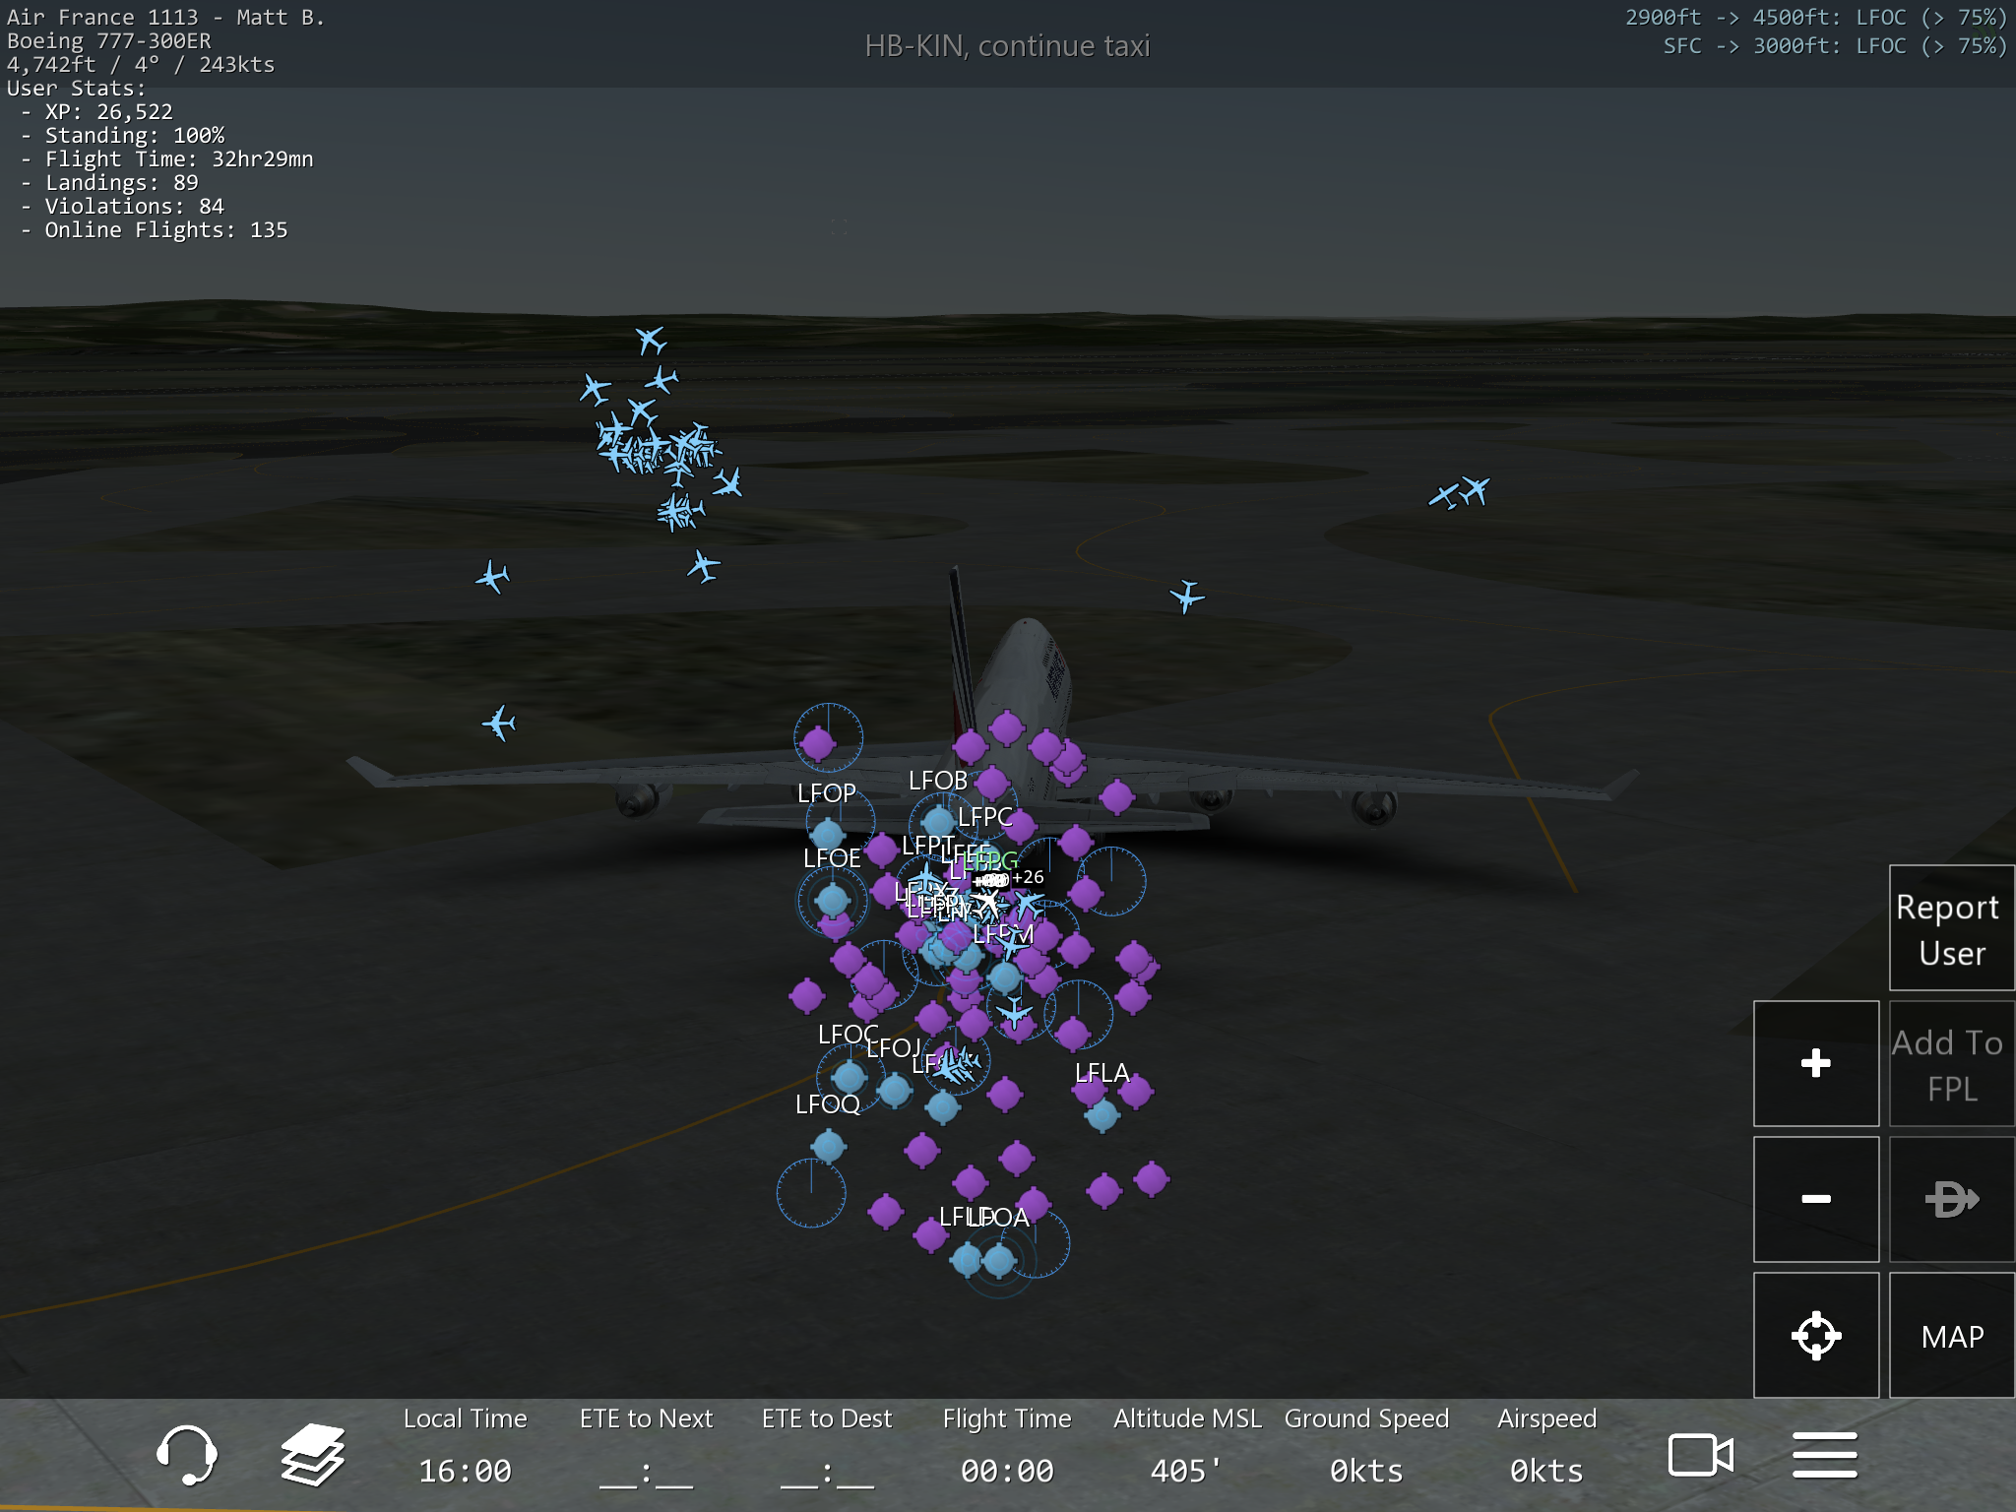2016x1512 pixels.
Task: Tap the ETE to Dest status field
Action: pos(826,1446)
